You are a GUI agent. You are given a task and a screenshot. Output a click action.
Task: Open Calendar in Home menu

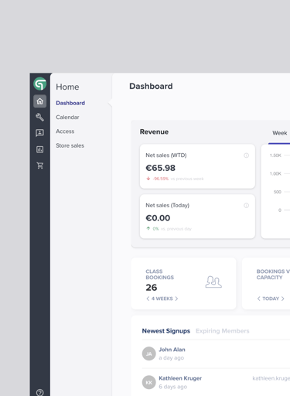[67, 118]
